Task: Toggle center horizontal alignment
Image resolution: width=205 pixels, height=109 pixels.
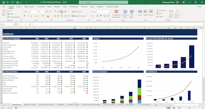Action: [x=58, y=16]
